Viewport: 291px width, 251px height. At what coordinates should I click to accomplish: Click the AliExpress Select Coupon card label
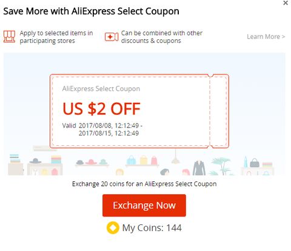click(x=101, y=89)
